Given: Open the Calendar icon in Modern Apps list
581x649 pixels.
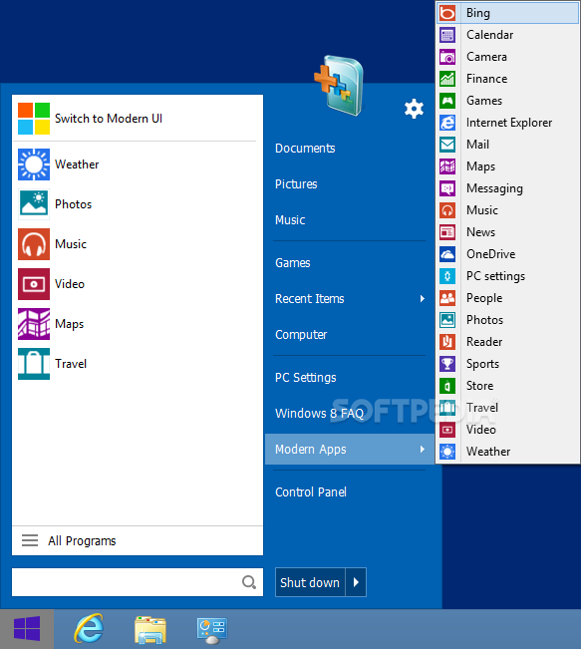Looking at the screenshot, I should point(446,35).
